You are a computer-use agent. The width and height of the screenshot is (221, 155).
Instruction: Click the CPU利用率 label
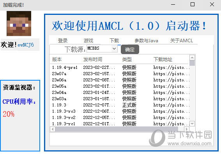19,101
